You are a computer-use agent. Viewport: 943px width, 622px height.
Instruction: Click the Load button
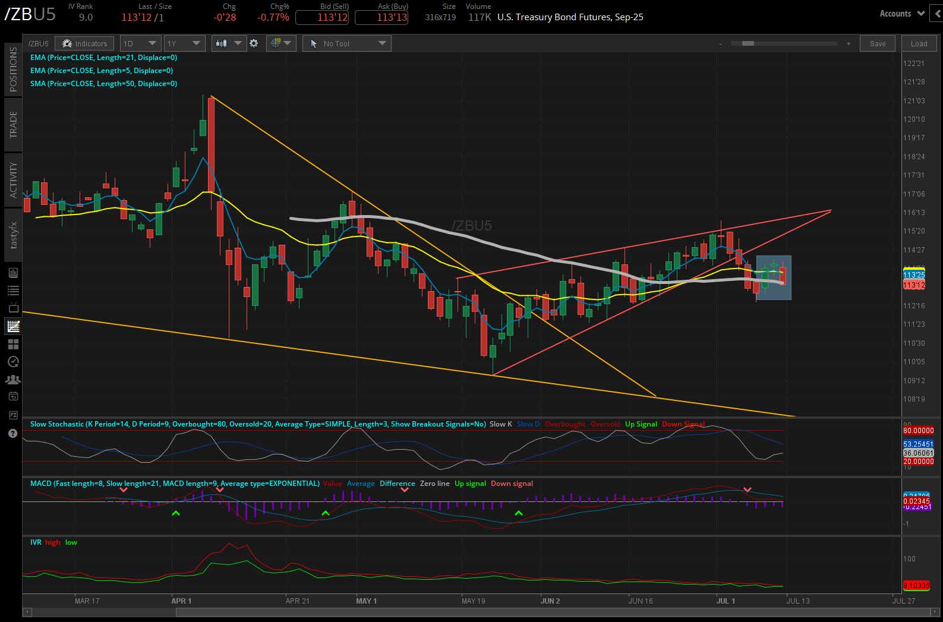[x=919, y=43]
